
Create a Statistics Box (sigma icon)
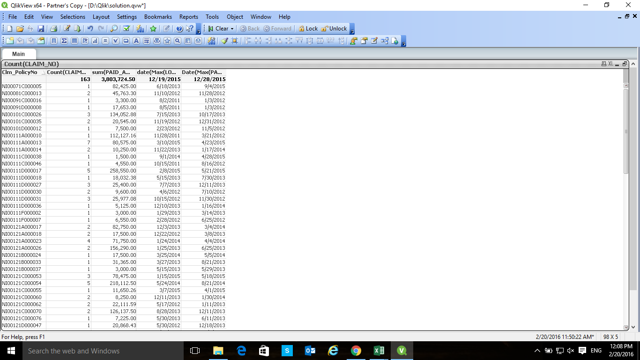point(64,41)
